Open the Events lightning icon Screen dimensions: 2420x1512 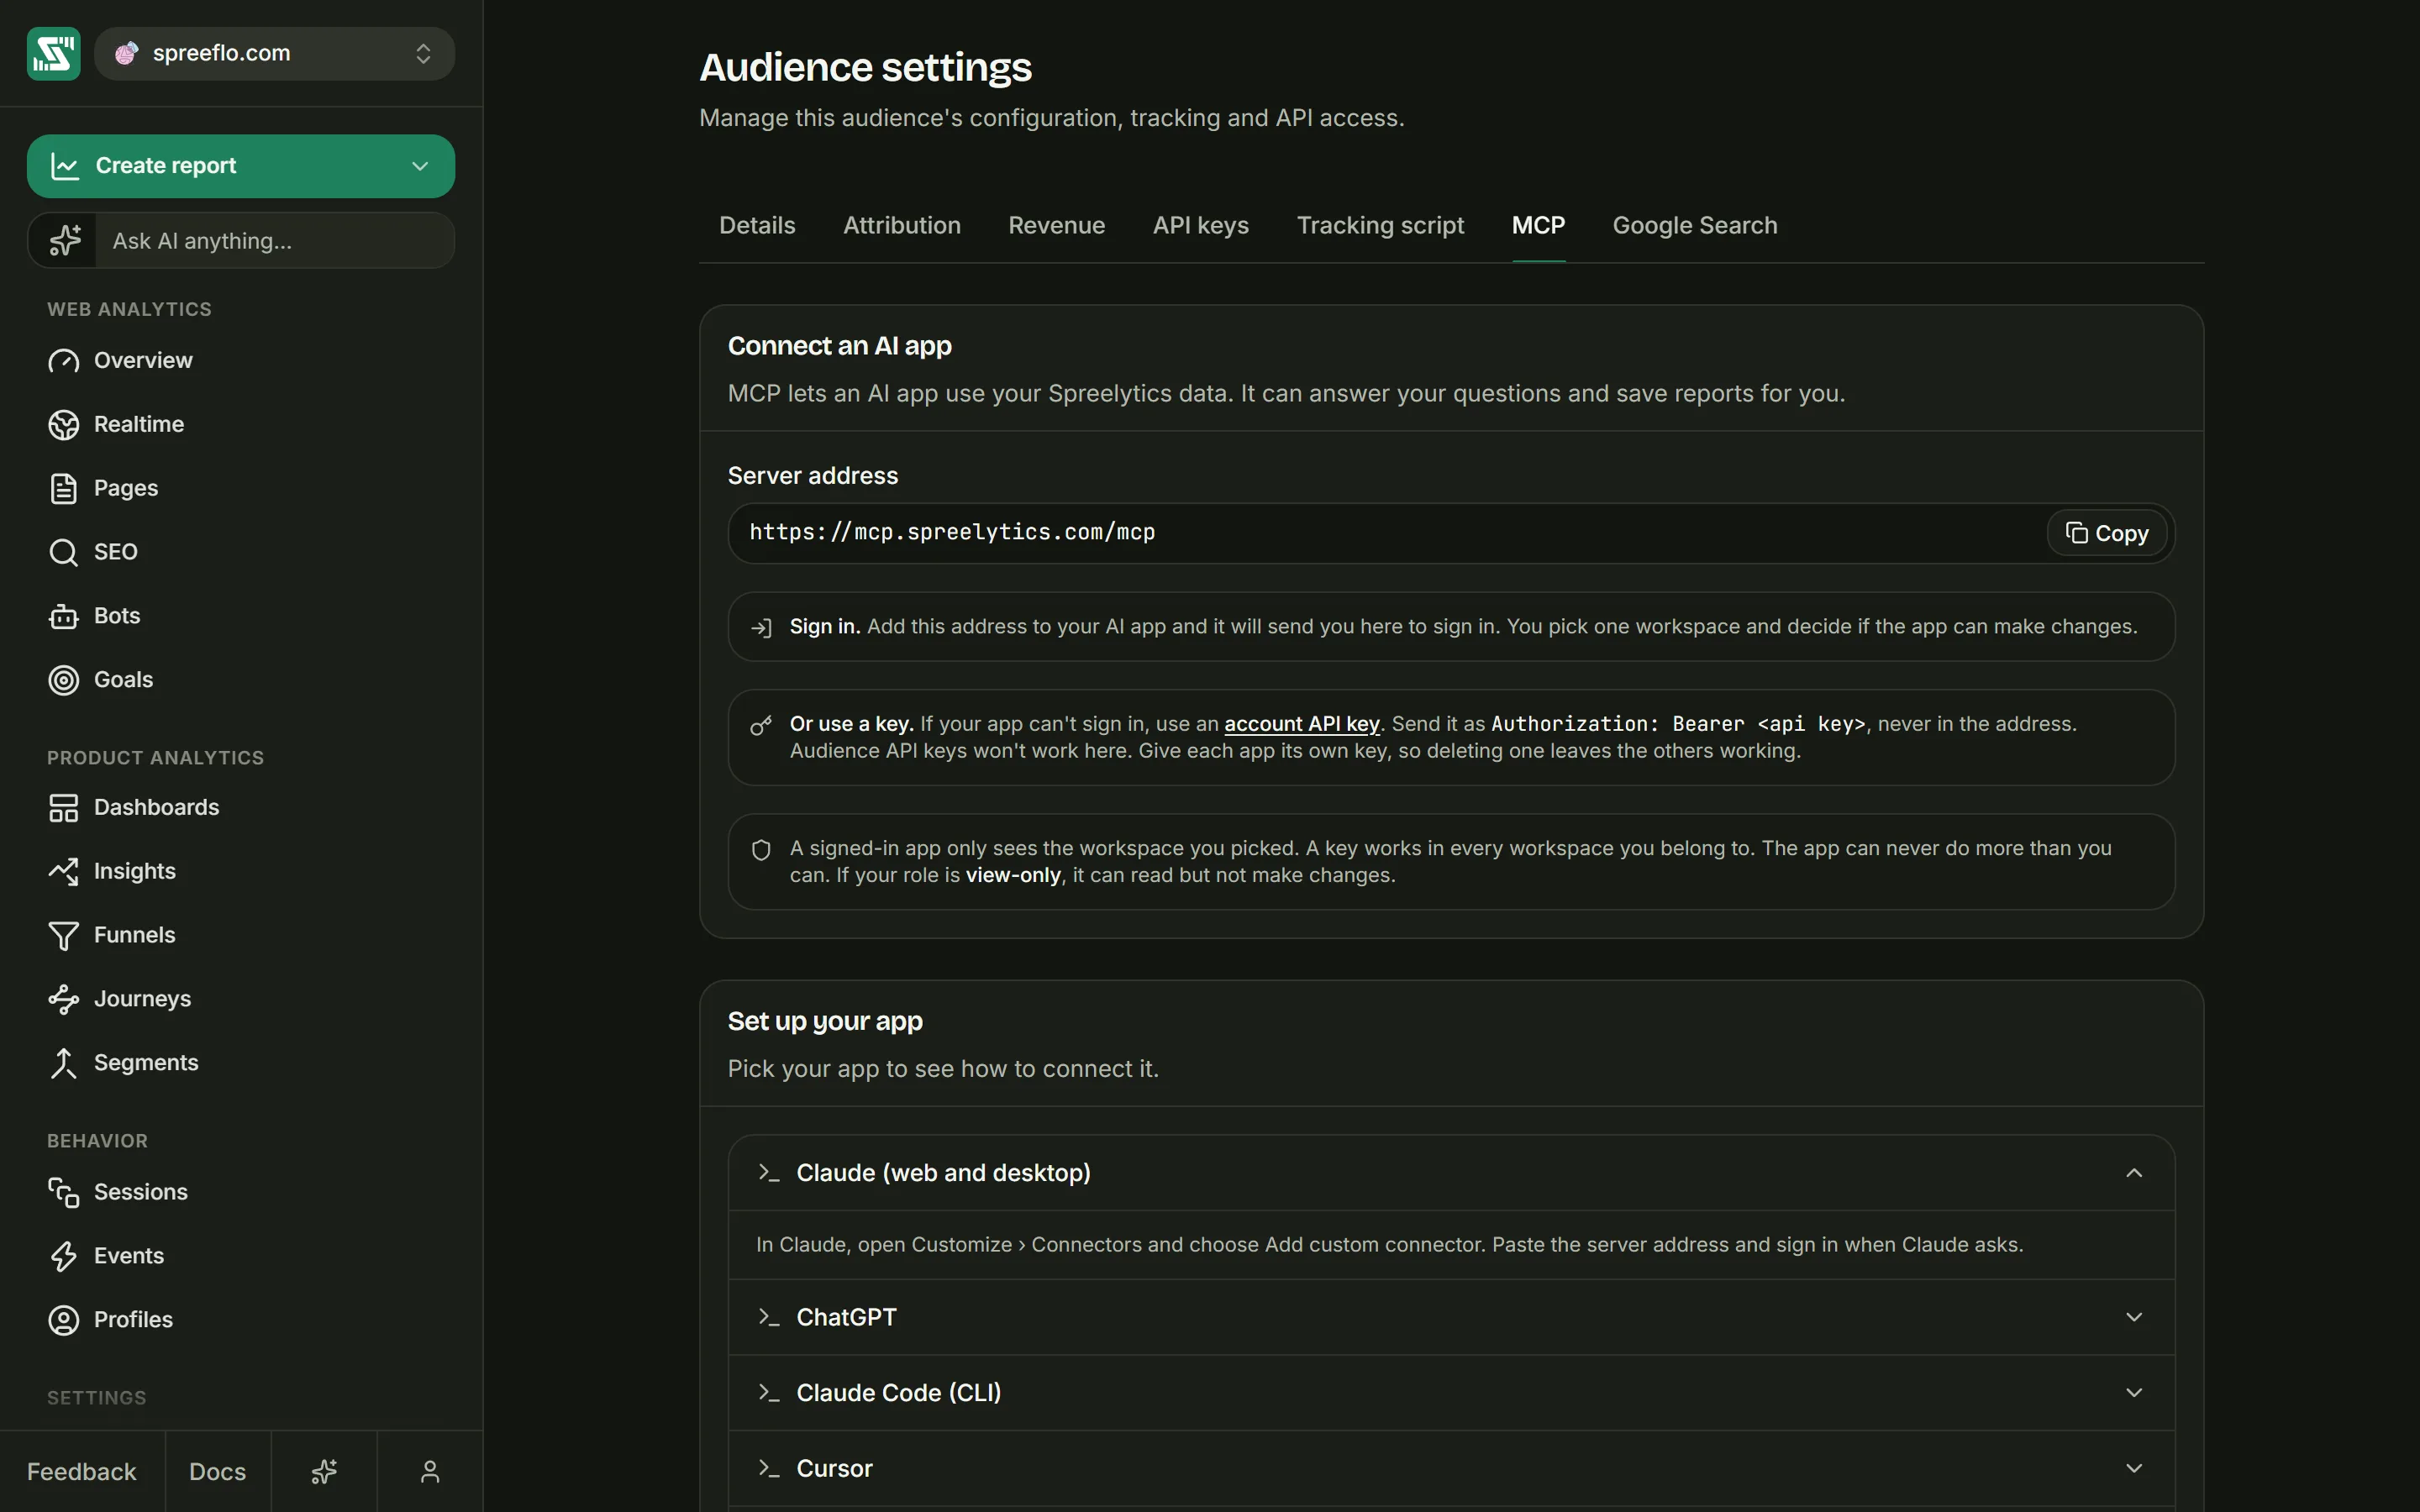[63, 1256]
